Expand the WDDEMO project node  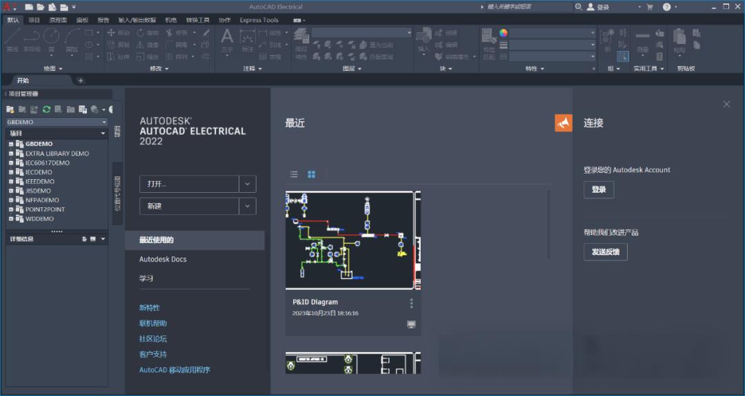point(11,218)
